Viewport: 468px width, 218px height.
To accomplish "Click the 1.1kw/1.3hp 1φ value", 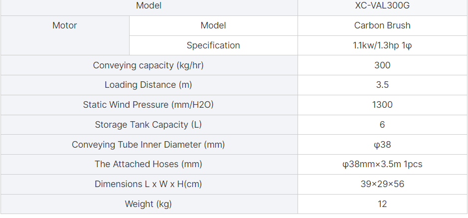I will point(382,45).
